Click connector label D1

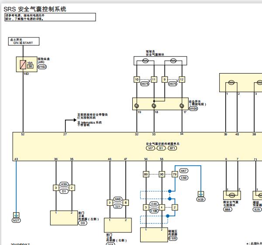pyautogui.click(x=64, y=191)
